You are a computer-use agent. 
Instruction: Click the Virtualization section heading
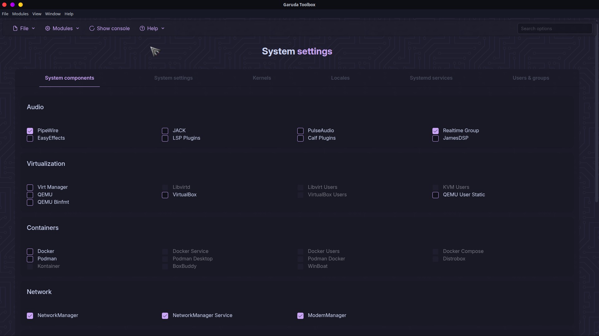(x=46, y=164)
